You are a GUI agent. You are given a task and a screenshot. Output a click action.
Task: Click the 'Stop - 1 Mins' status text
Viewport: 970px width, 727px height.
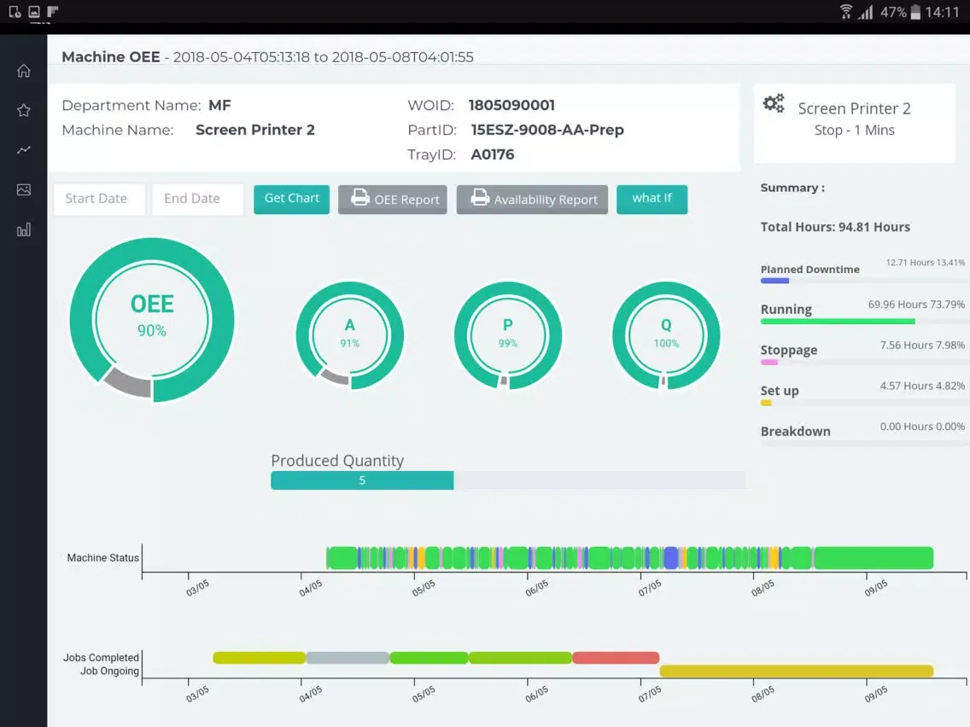point(855,131)
